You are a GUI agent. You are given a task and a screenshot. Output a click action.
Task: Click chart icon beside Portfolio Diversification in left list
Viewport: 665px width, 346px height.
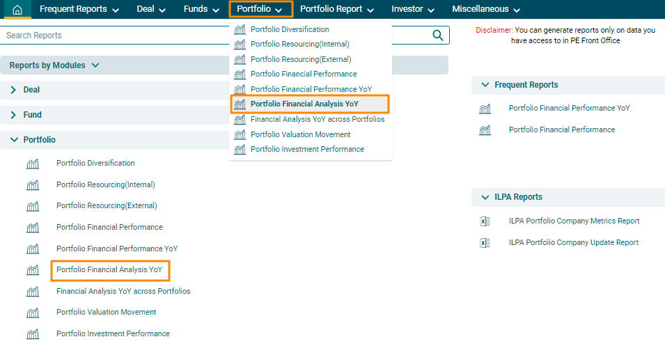point(33,164)
